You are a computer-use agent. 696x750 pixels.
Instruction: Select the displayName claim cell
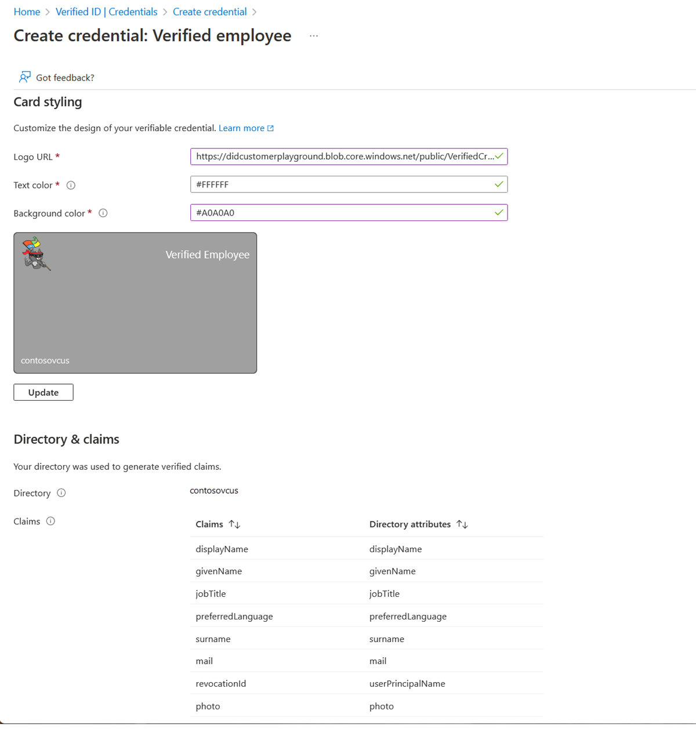point(222,549)
